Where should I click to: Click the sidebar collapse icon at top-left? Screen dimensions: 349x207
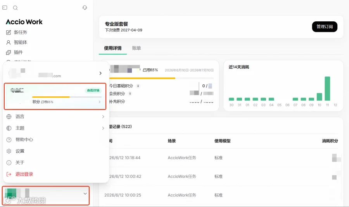coord(5,8)
